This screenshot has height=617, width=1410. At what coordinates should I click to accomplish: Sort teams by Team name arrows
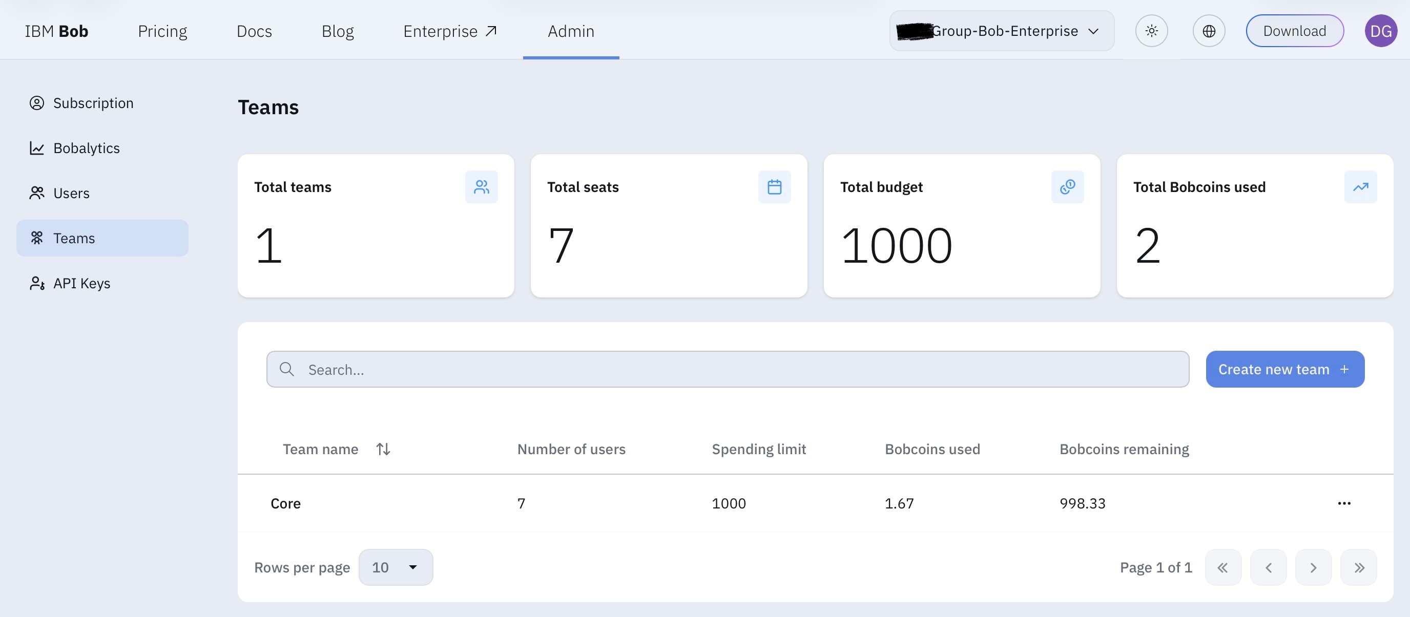tap(383, 449)
